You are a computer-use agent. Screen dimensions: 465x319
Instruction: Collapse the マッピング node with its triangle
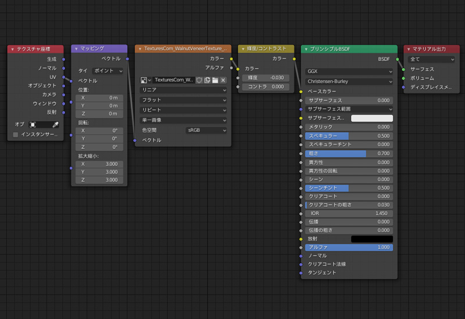click(x=76, y=49)
